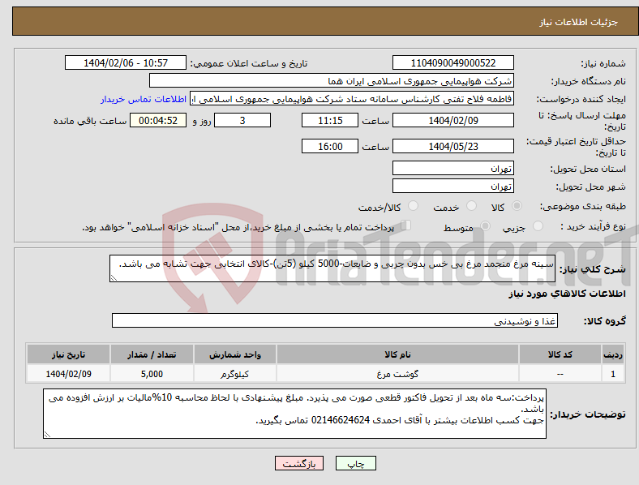Click the کیلوگرم unit cell
This screenshot has height=485, width=639.
tap(235, 374)
